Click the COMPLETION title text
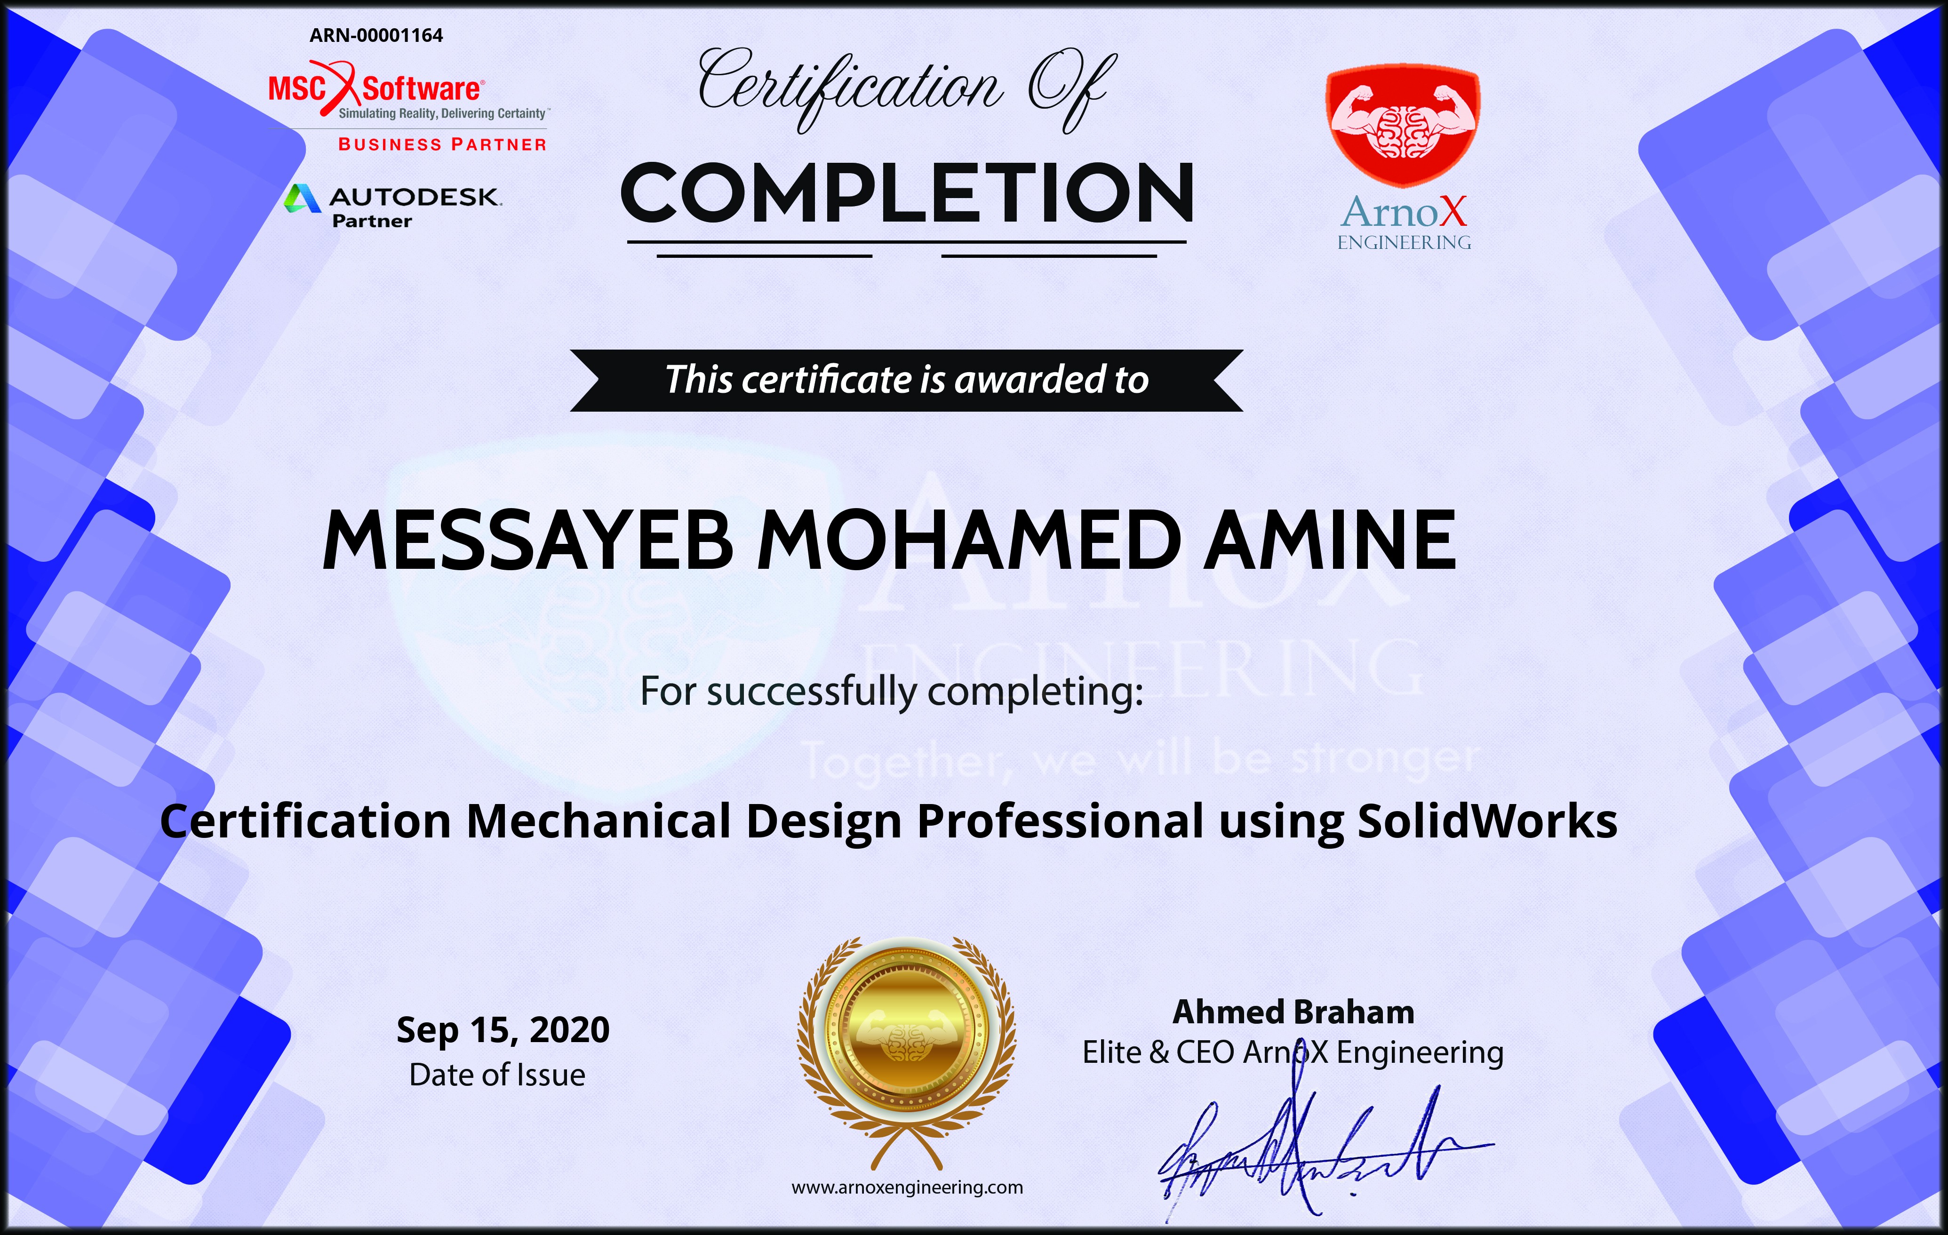The image size is (1948, 1235). [x=907, y=192]
